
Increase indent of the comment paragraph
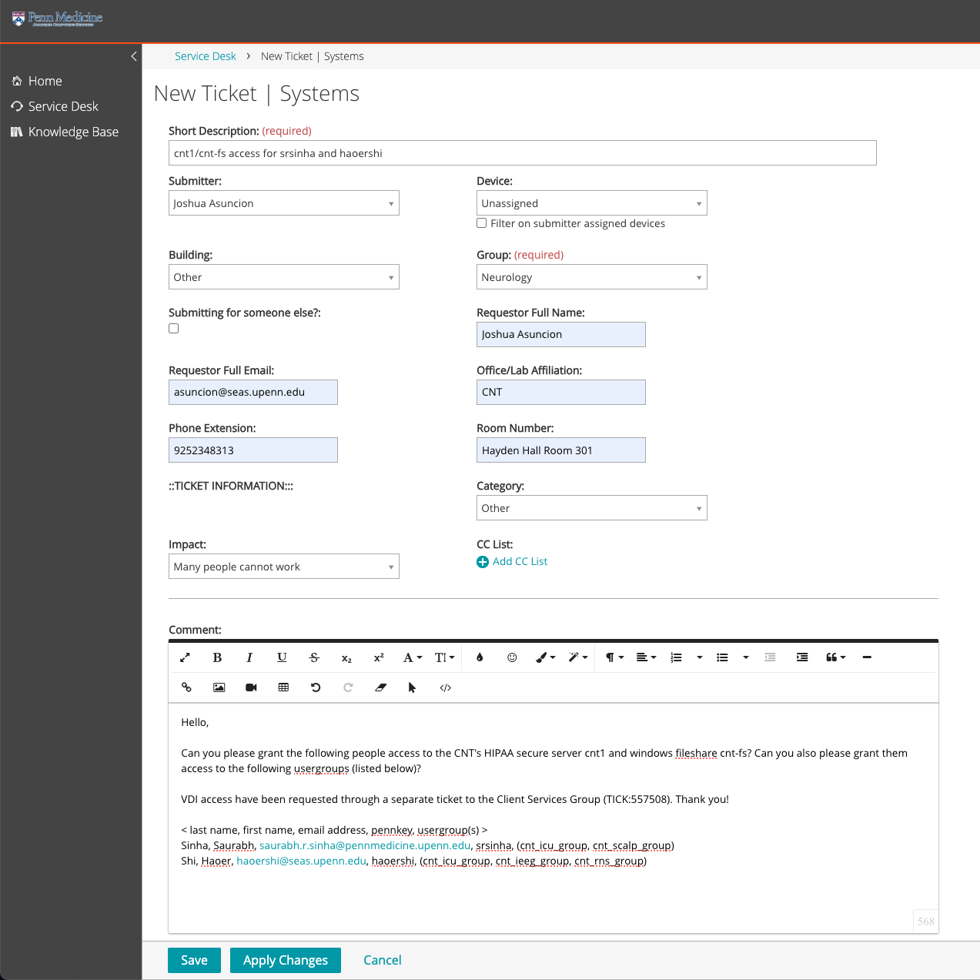click(802, 657)
